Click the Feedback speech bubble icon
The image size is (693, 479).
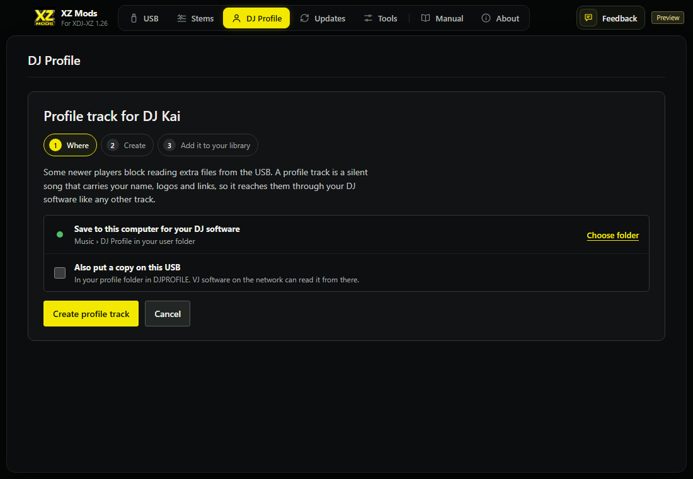[x=588, y=18]
